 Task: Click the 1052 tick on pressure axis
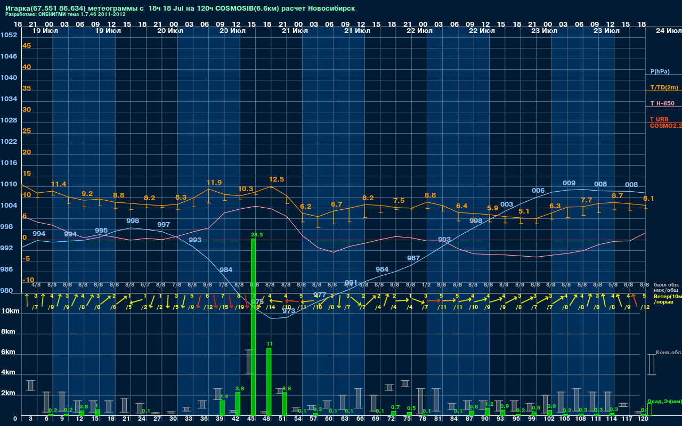click(x=9, y=35)
